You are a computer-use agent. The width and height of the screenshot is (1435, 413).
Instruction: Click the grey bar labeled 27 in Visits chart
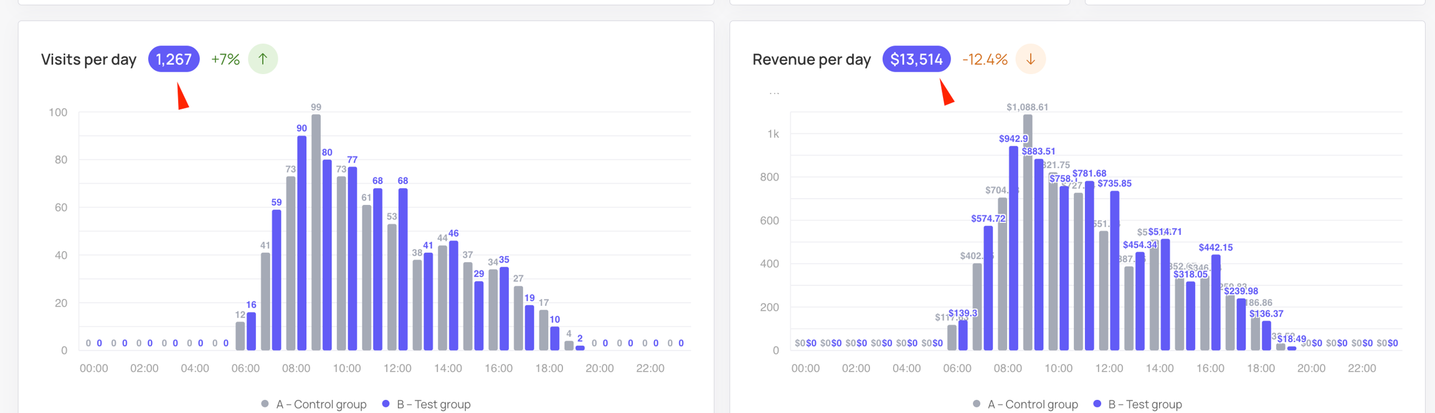coord(518,318)
